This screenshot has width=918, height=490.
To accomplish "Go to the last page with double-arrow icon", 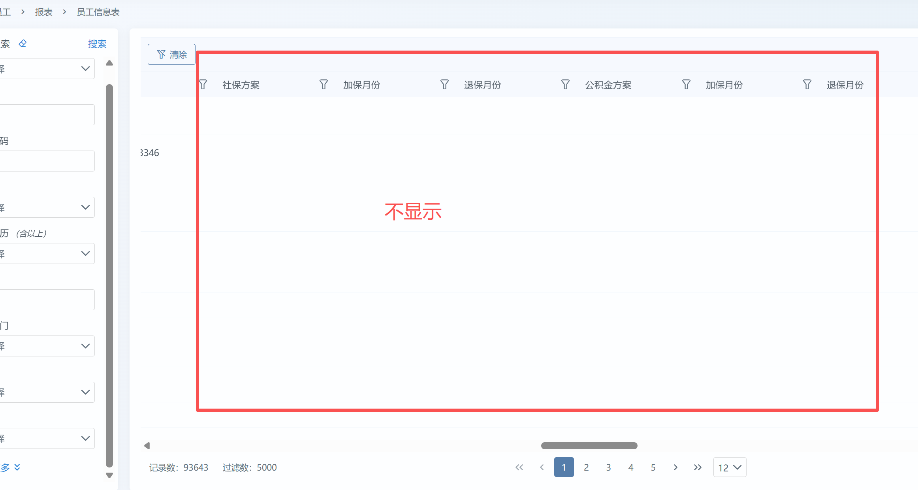I will pos(698,467).
